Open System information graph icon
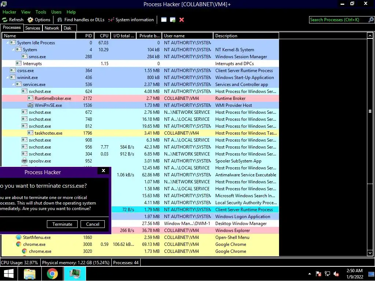375x281 pixels. (111, 20)
